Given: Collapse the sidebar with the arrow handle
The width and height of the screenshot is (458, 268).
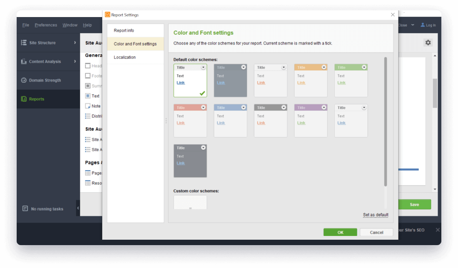Looking at the screenshot, I should [x=78, y=208].
